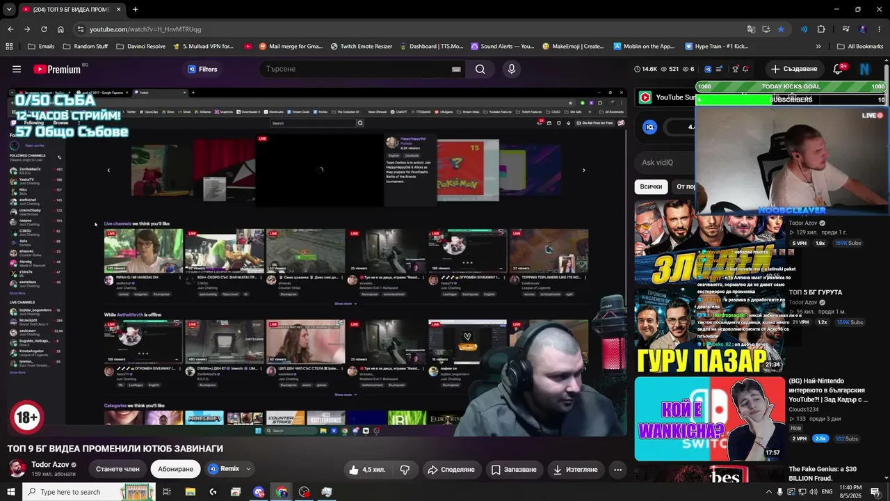Expand the hidden bookmarks chevron

point(818,47)
